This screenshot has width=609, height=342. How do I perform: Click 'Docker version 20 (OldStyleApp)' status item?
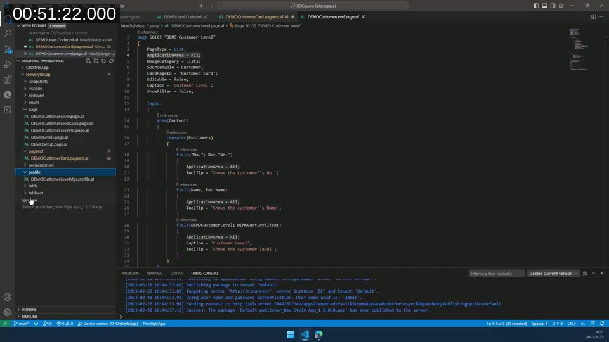click(x=108, y=324)
